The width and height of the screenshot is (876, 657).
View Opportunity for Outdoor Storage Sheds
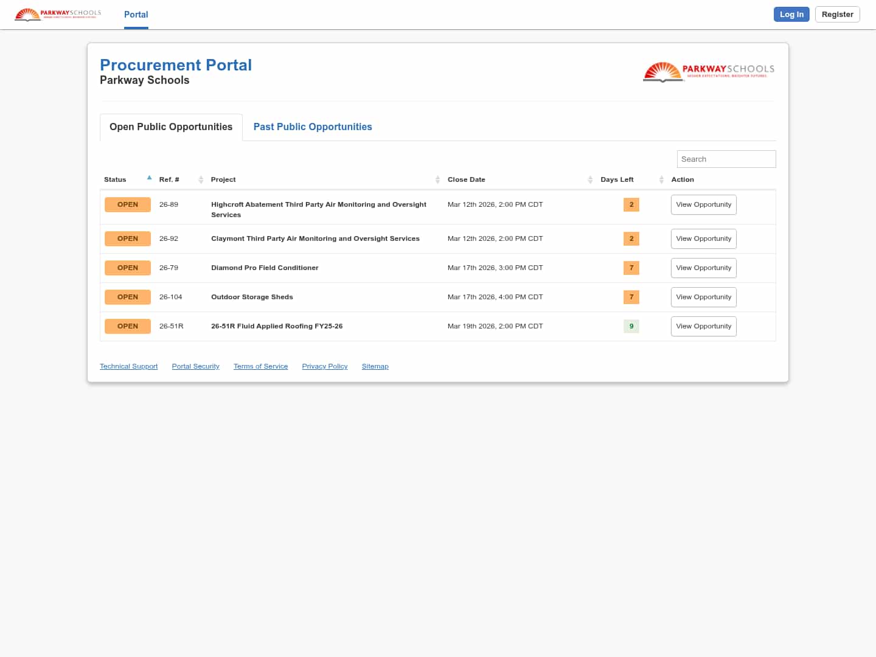[703, 297]
